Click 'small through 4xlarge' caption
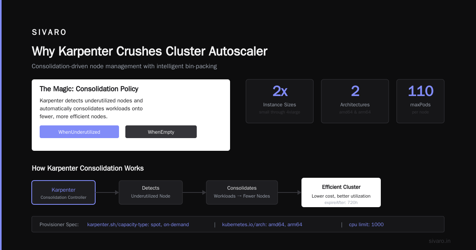This screenshot has height=250, width=476. [280, 112]
